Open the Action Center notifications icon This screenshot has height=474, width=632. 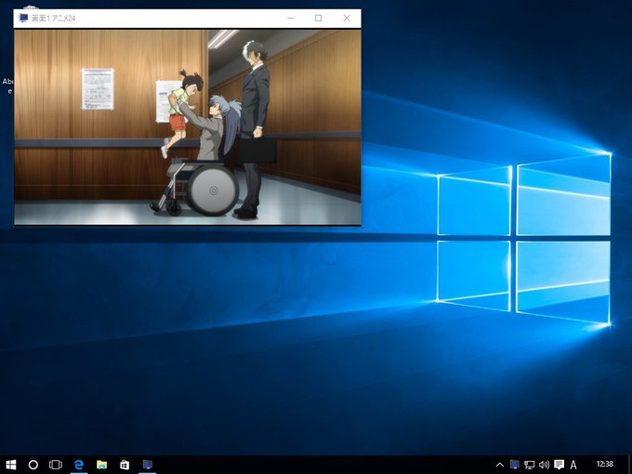[x=560, y=465]
